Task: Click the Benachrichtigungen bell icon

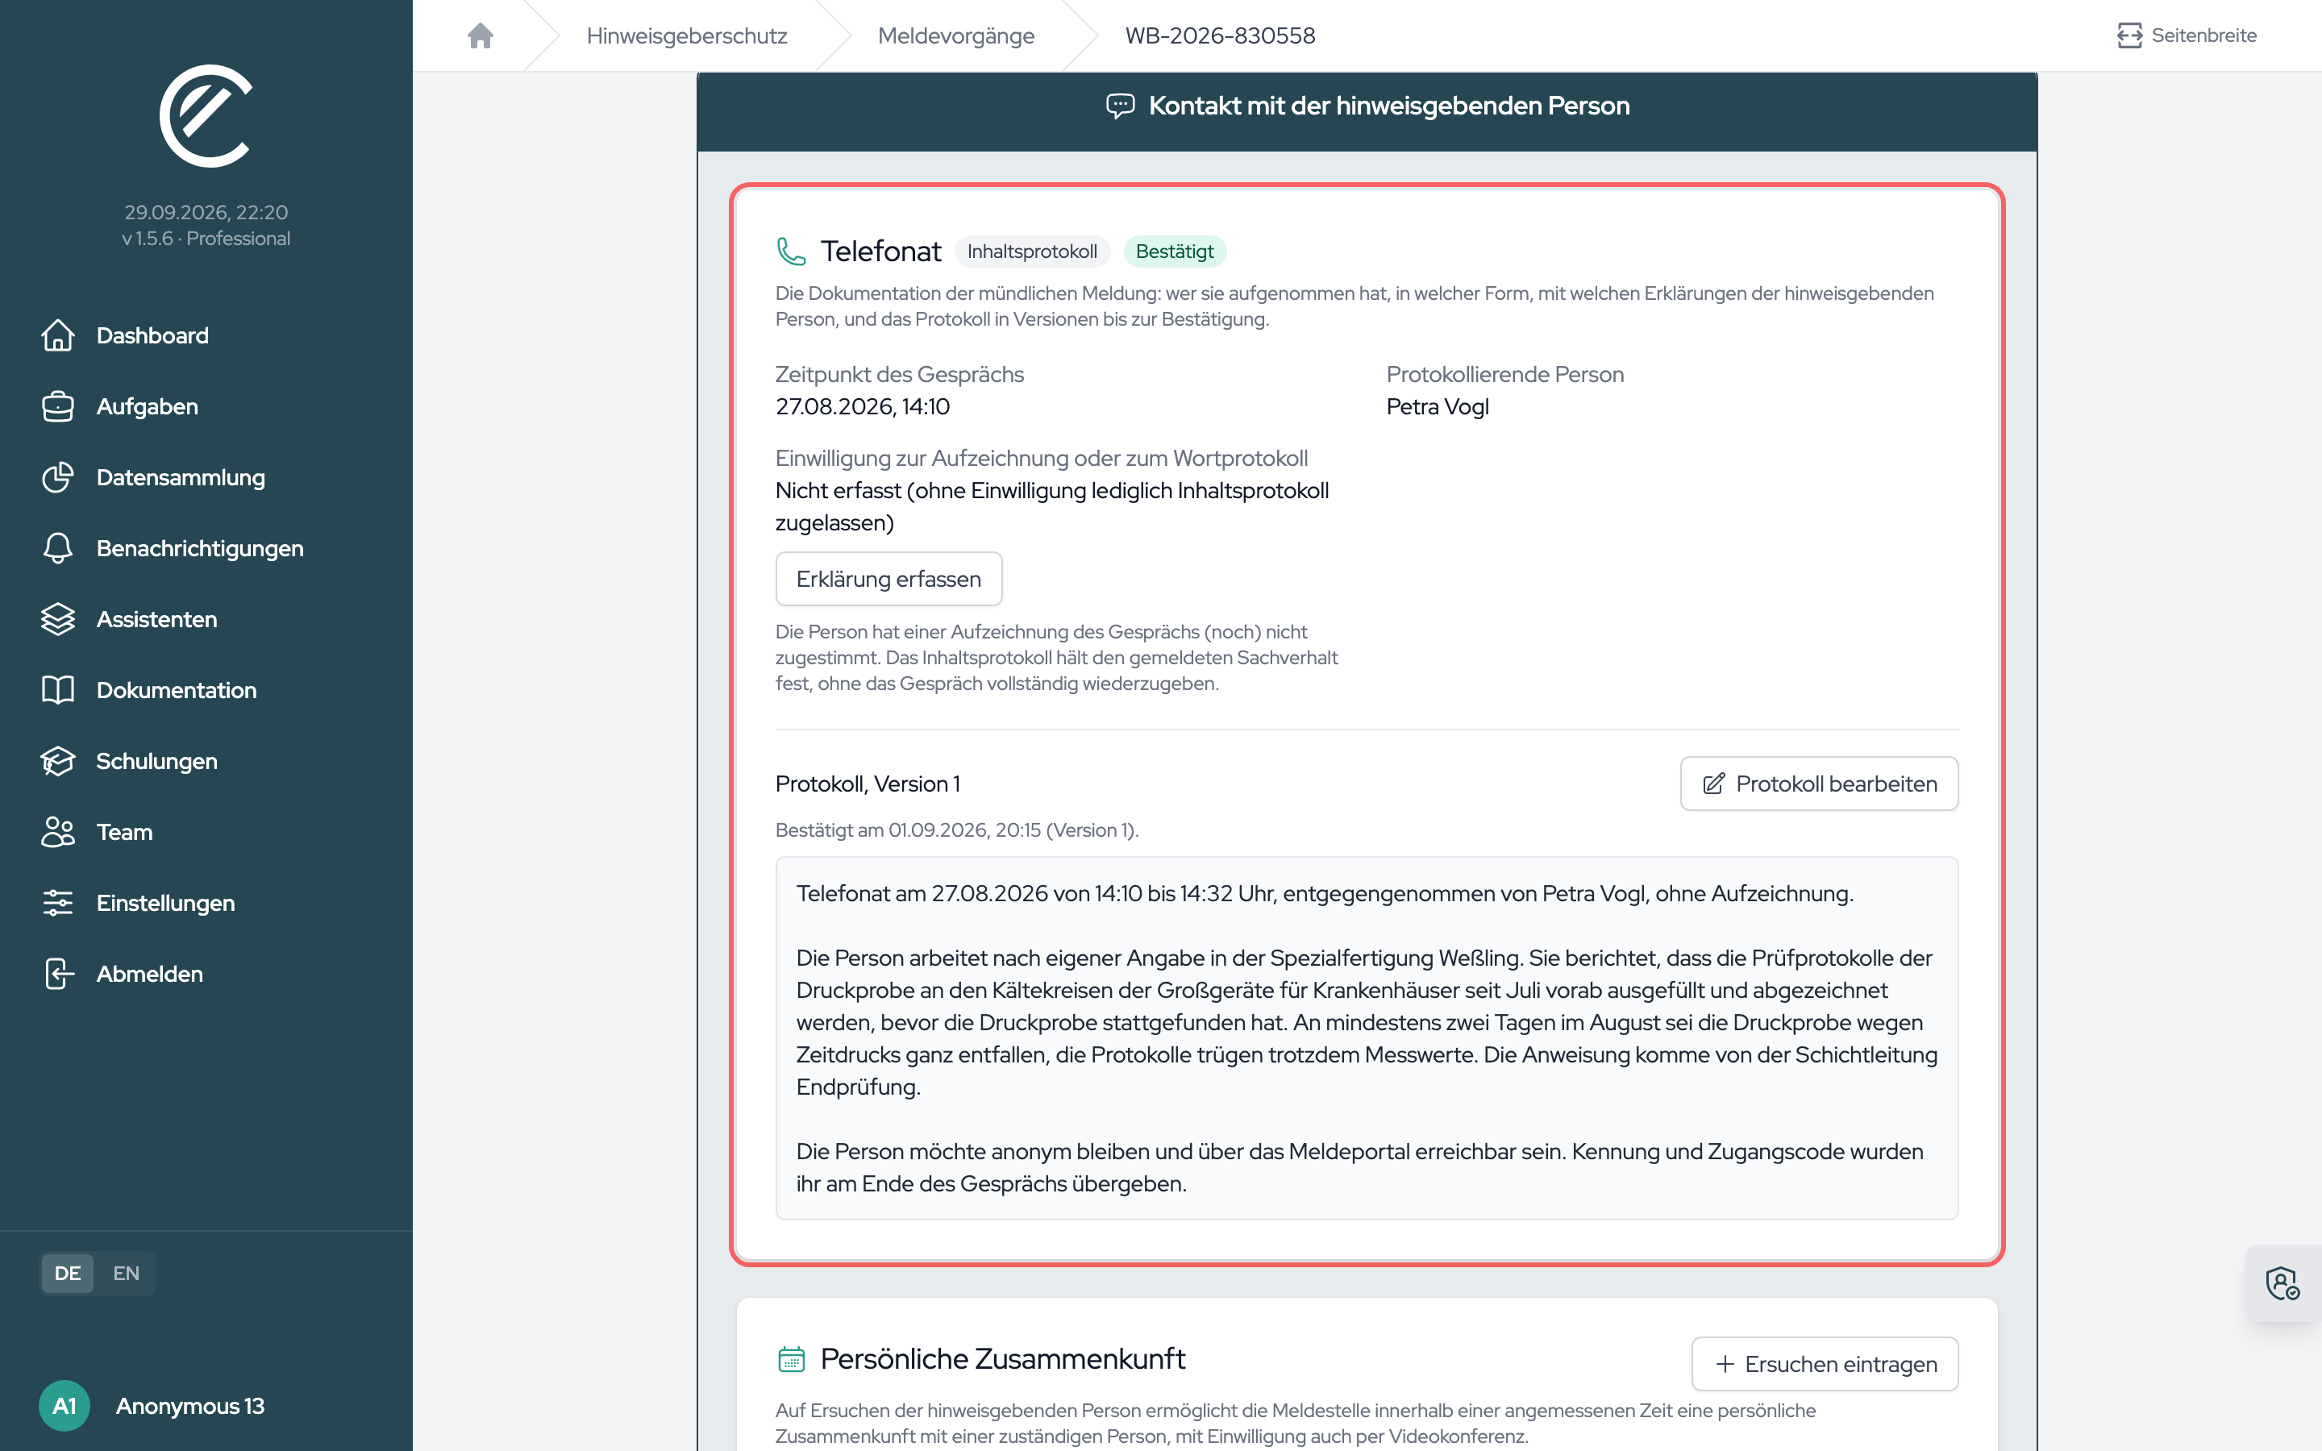Action: pyautogui.click(x=57, y=548)
